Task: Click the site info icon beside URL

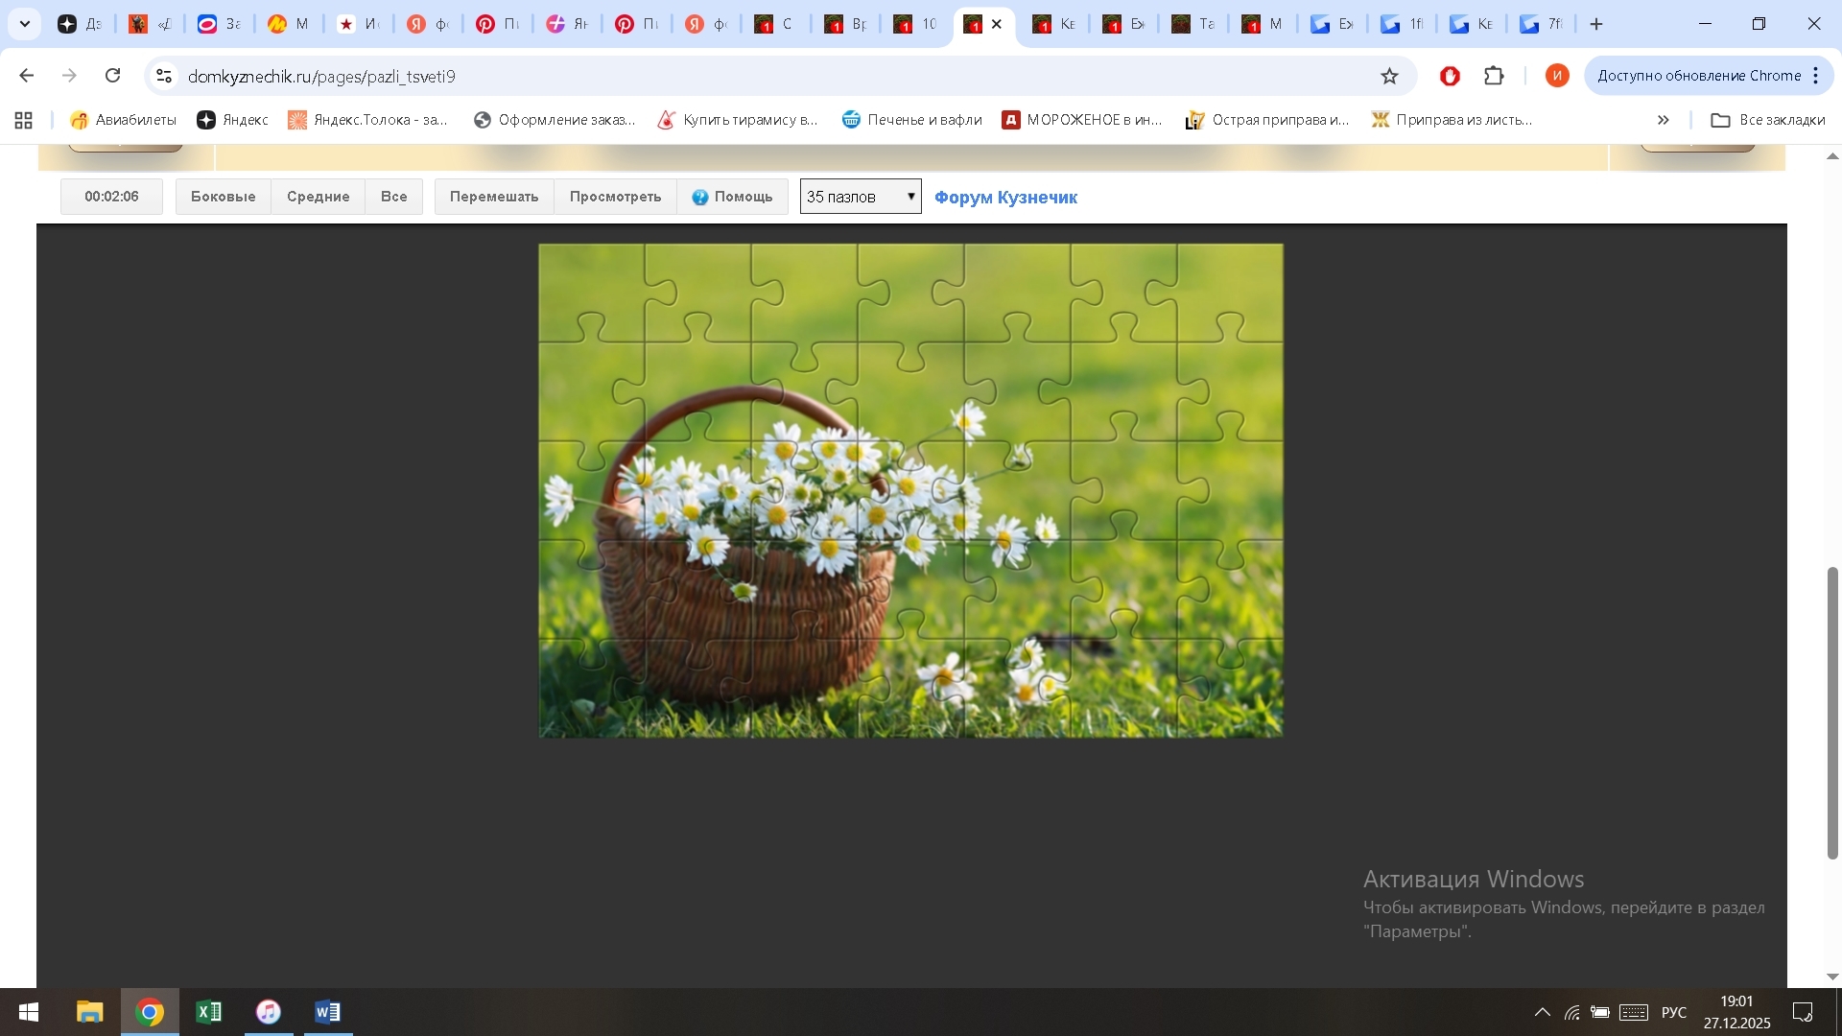Action: tap(164, 76)
